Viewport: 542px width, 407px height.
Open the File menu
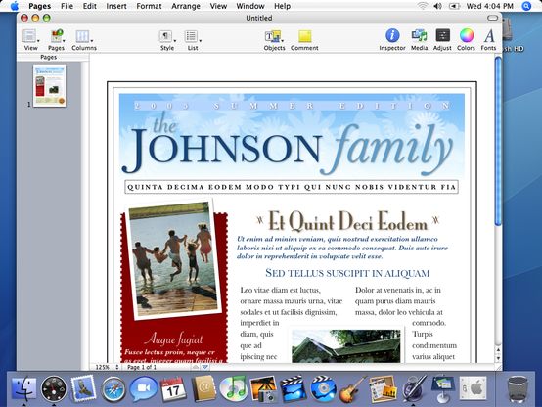pyautogui.click(x=67, y=6)
